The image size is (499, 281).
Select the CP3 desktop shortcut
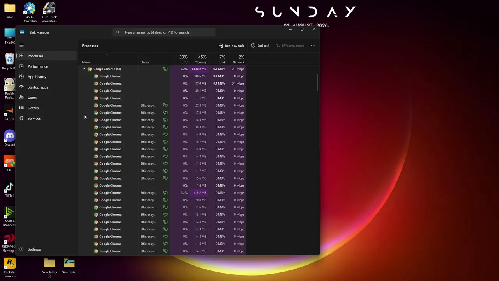10,164
